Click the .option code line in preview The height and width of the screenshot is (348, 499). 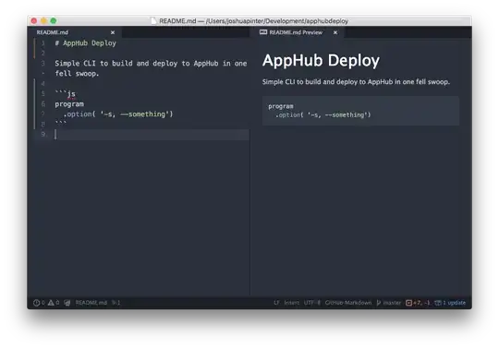(x=323, y=115)
